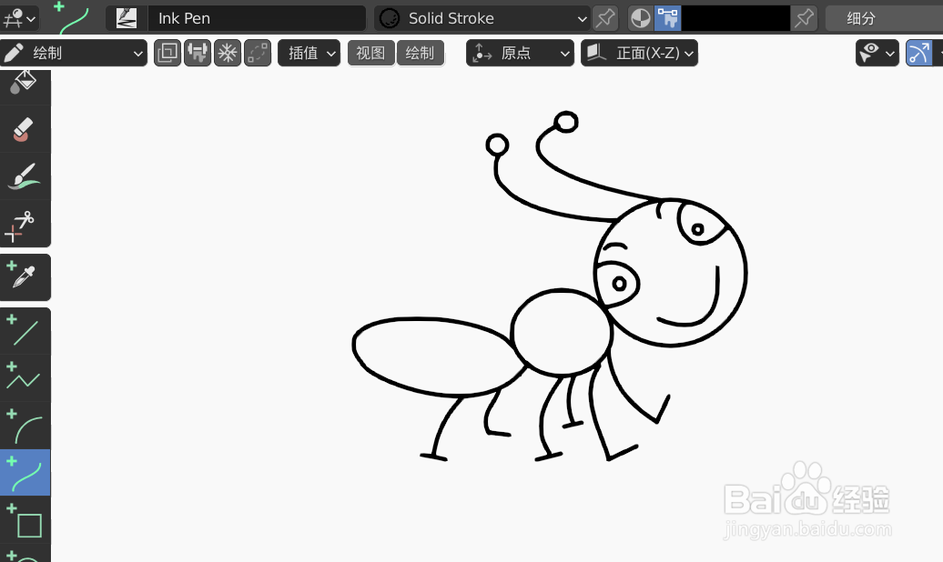Switch to Vertex Color mode
Image resolution: width=943 pixels, height=562 pixels.
(667, 18)
